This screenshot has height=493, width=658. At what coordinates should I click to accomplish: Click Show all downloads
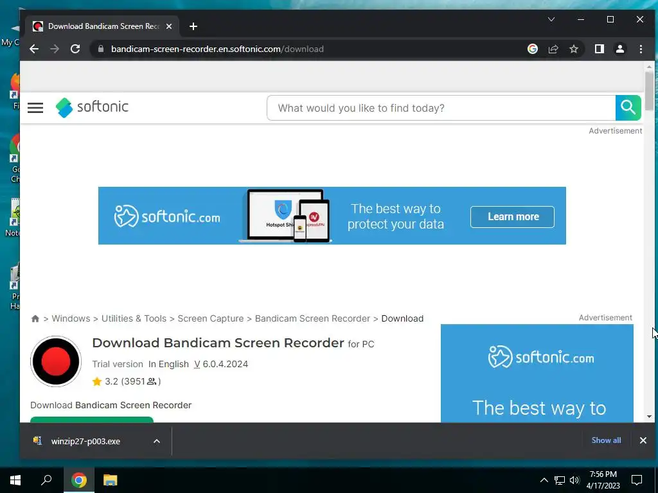[x=606, y=440]
